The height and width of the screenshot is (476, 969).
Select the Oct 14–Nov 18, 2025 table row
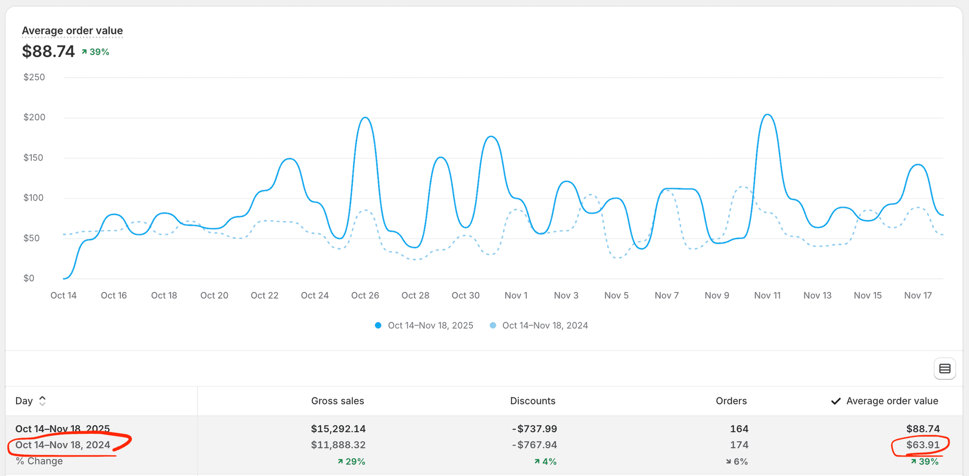click(x=63, y=429)
